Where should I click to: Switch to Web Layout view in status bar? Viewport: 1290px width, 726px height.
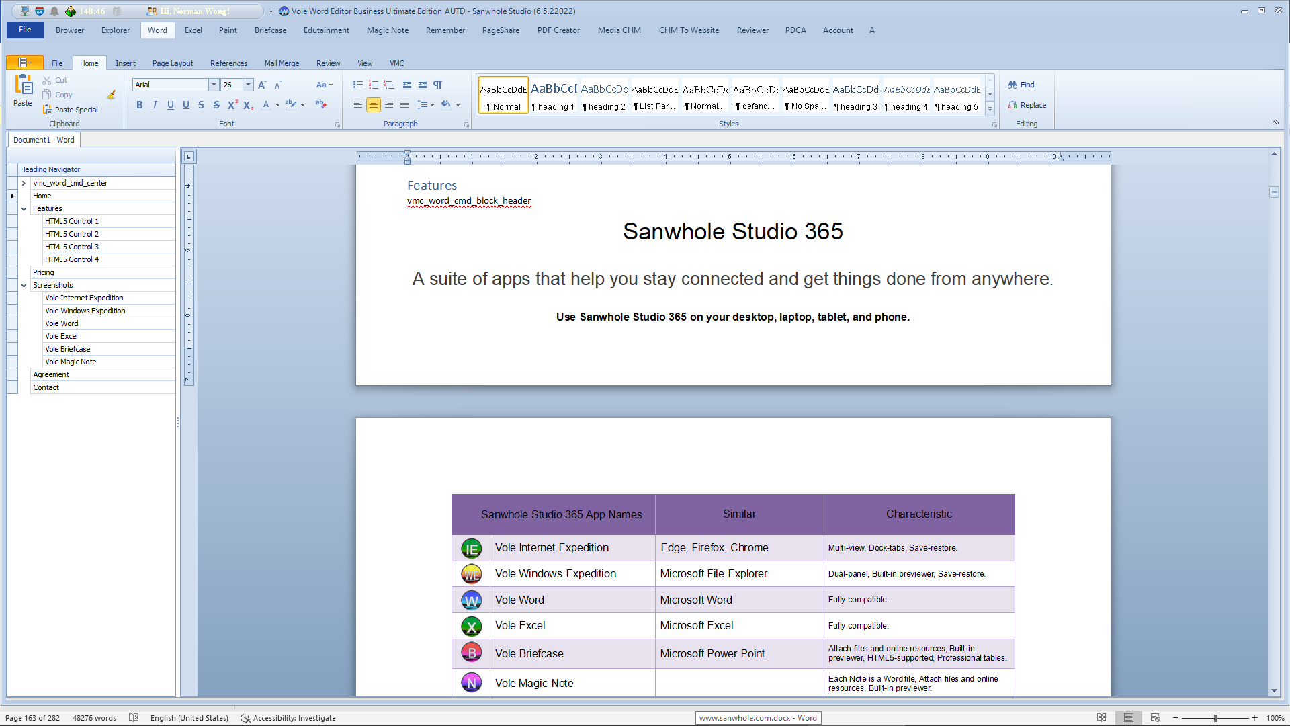(x=1155, y=718)
